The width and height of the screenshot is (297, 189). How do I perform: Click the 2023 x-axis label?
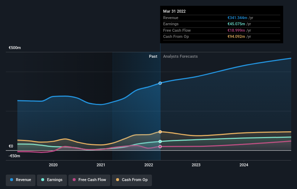tap(196, 165)
